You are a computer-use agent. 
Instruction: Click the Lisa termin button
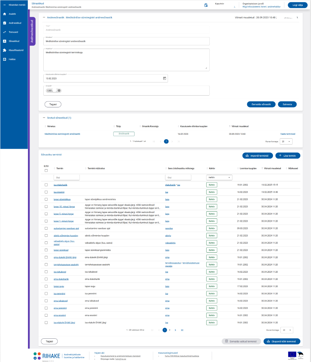[288, 155]
